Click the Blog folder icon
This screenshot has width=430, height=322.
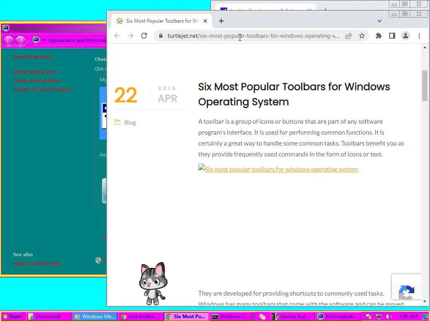pos(117,122)
